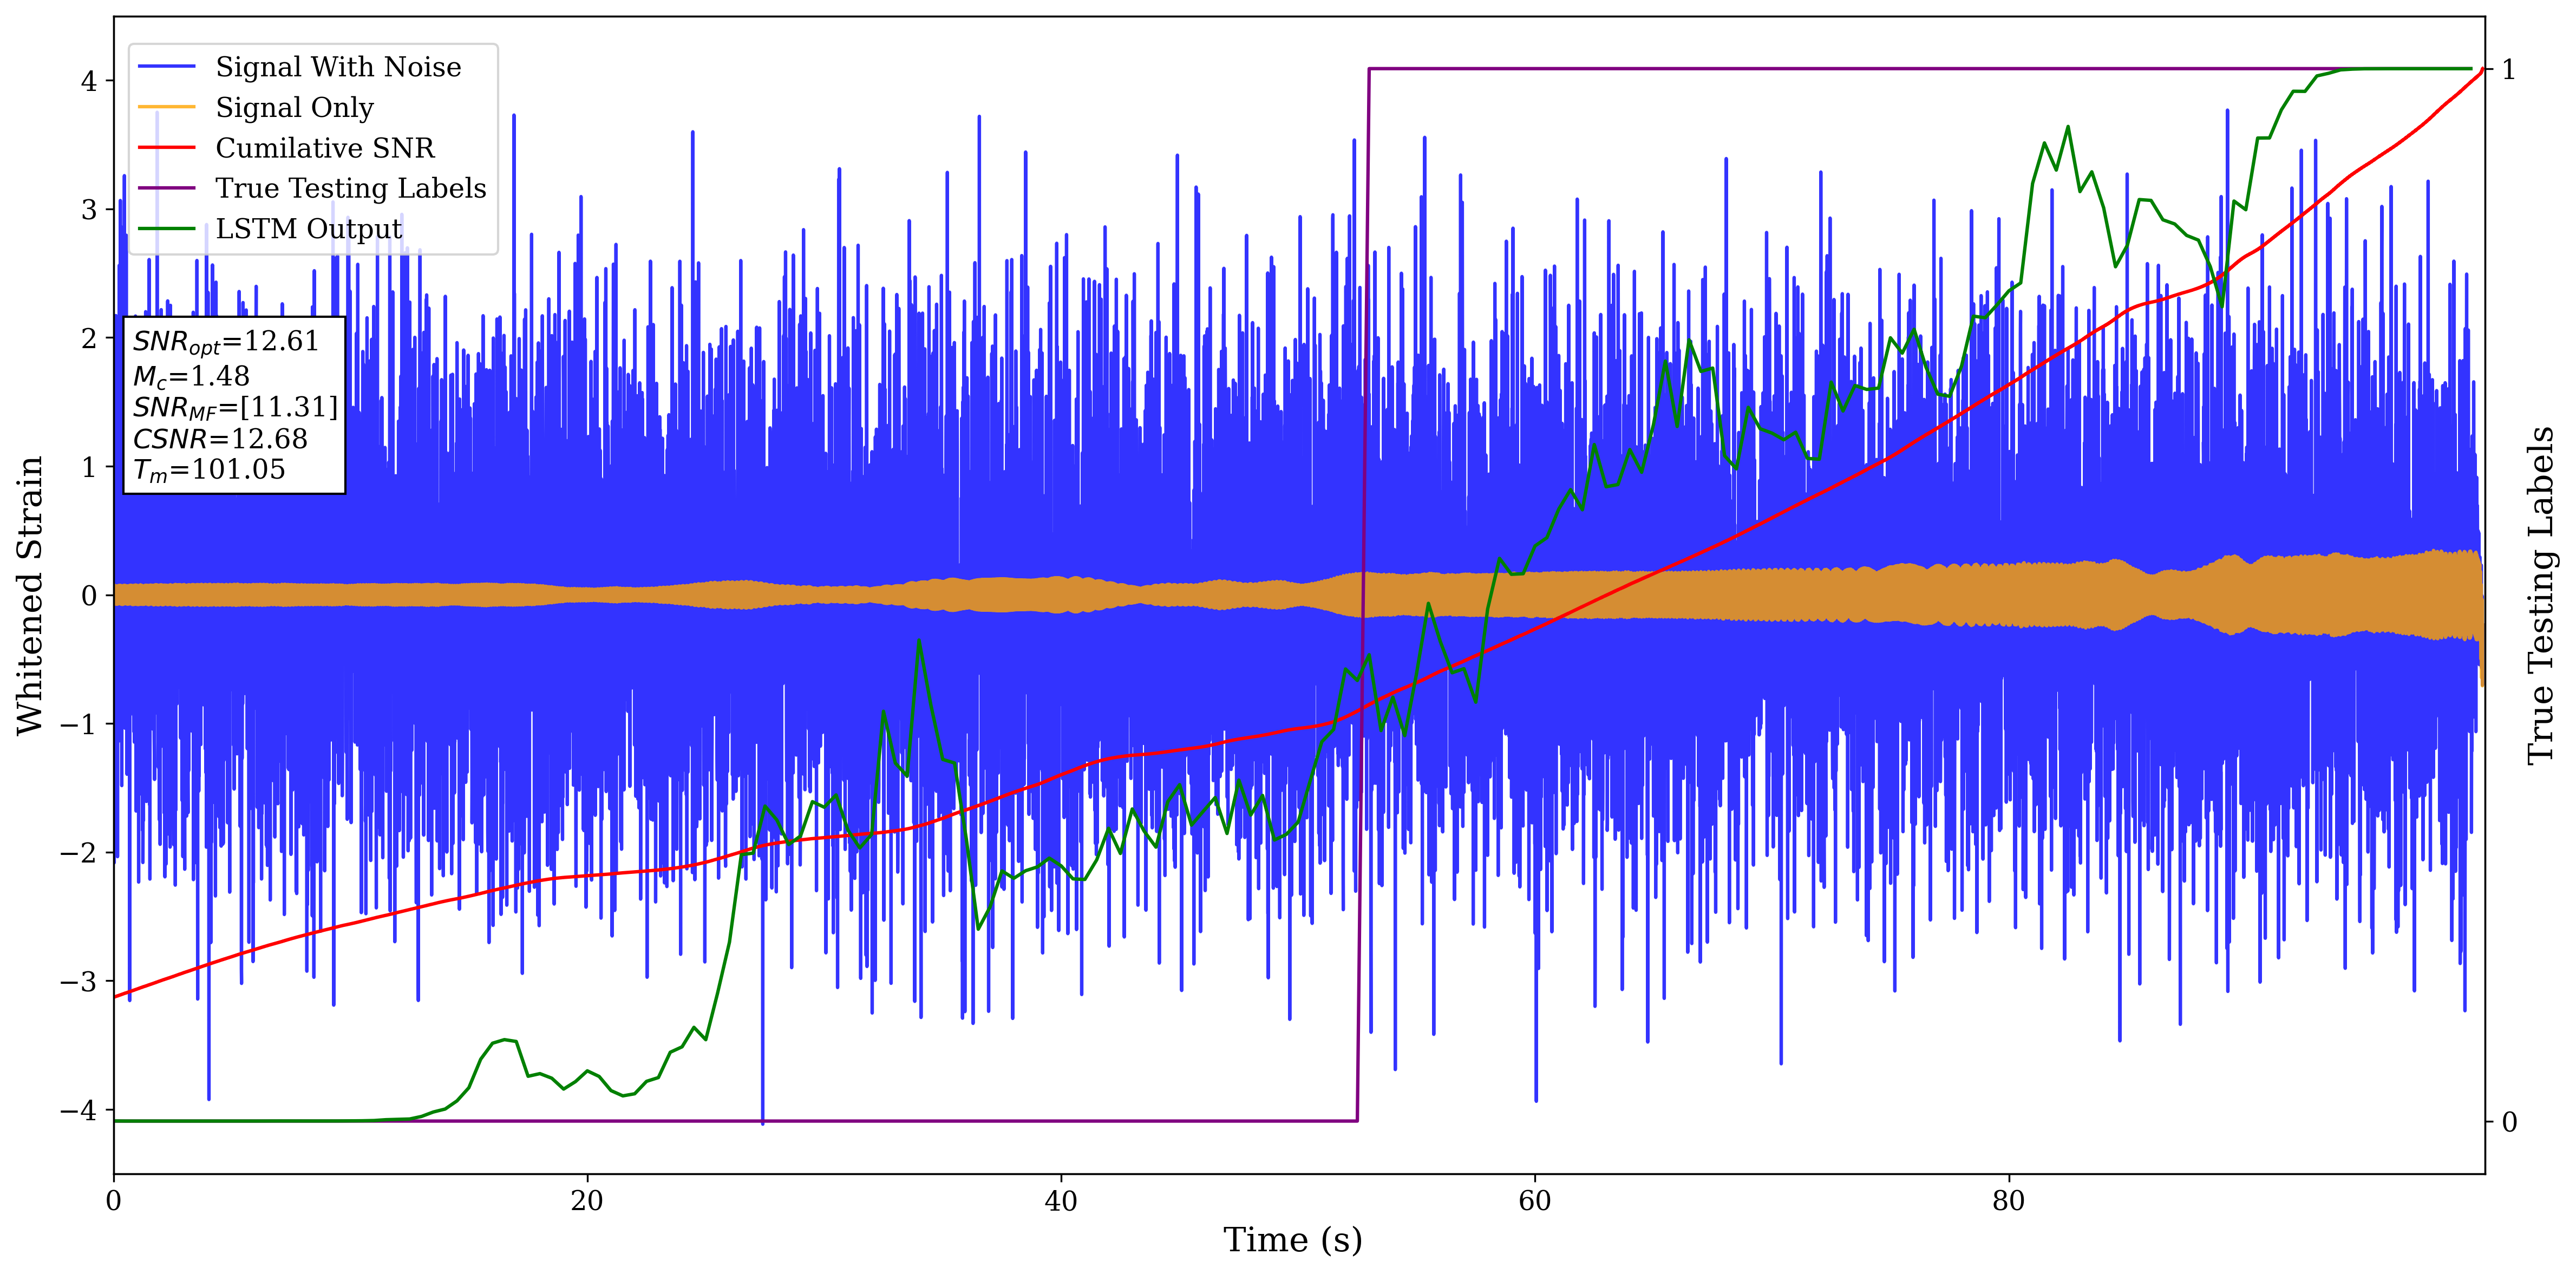This screenshot has height=1274, width=2576.
Task: Click the blue Signal With Noise legend line
Action: tap(166, 67)
